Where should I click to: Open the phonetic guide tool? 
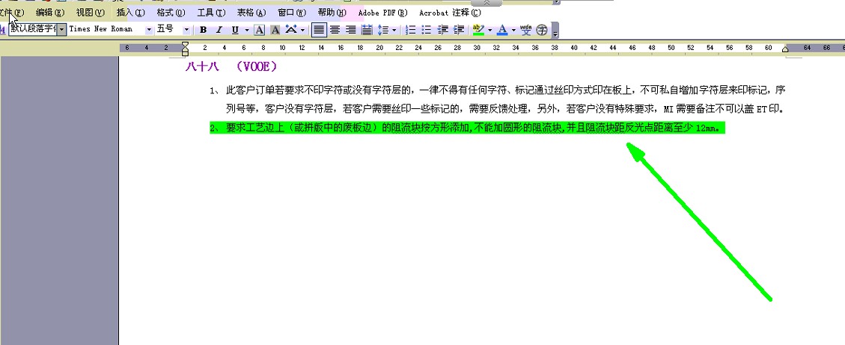click(x=526, y=30)
